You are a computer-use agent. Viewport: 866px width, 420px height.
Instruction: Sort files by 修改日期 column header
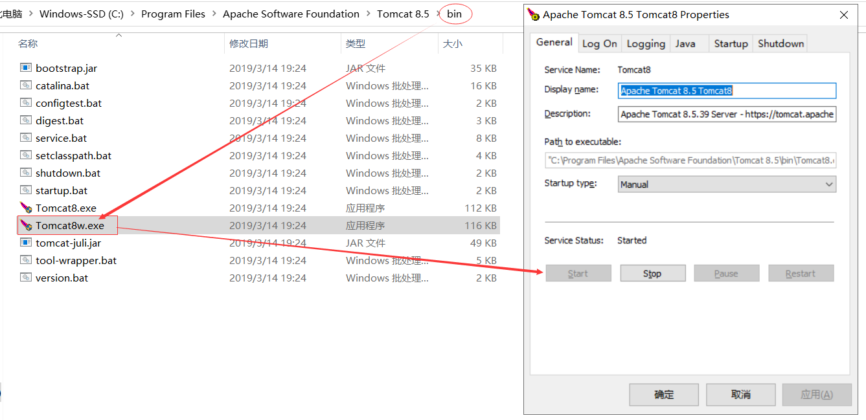(x=249, y=43)
